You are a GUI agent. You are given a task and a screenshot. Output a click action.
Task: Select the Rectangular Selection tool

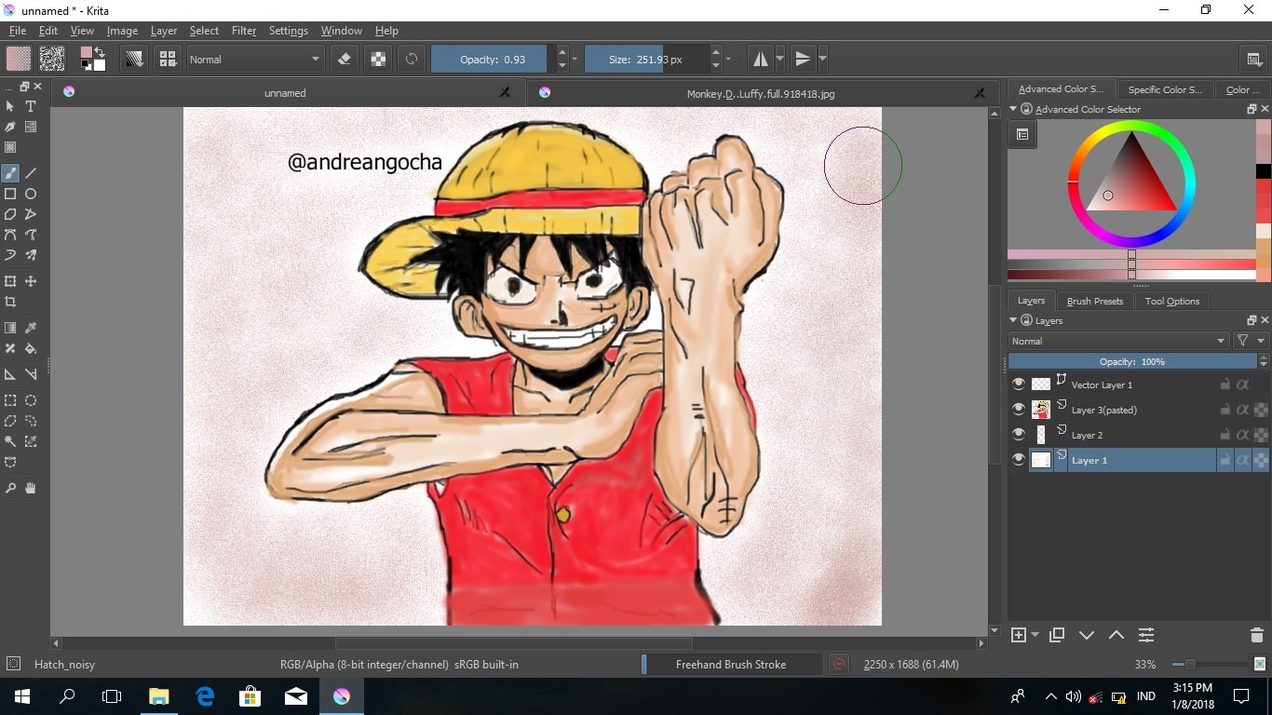point(10,400)
